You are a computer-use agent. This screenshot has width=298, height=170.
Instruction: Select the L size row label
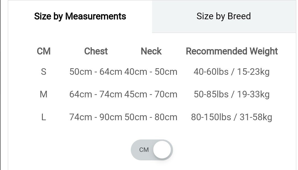coord(44,117)
